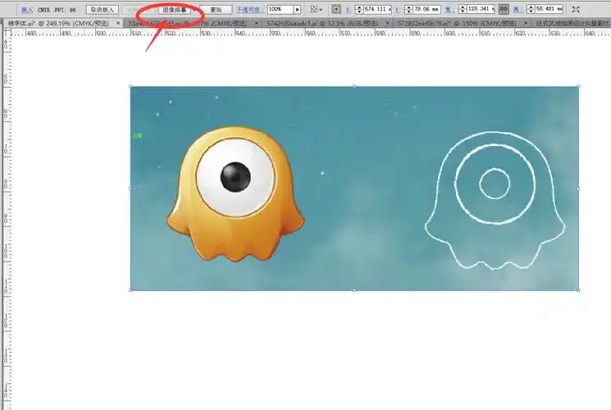Toggle constrain width and height proportions
This screenshot has width=611, height=410.
point(503,10)
